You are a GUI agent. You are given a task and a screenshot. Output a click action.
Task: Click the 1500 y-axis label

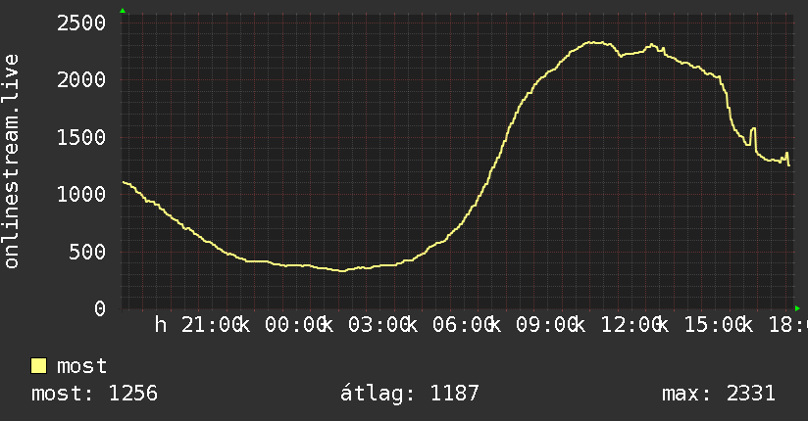tap(81, 137)
